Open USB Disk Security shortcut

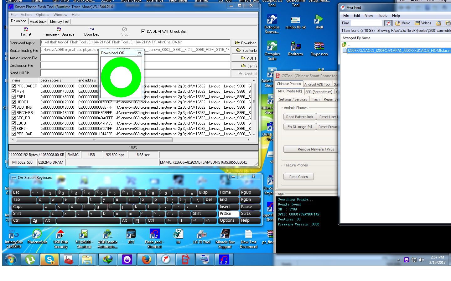[x=61, y=239]
